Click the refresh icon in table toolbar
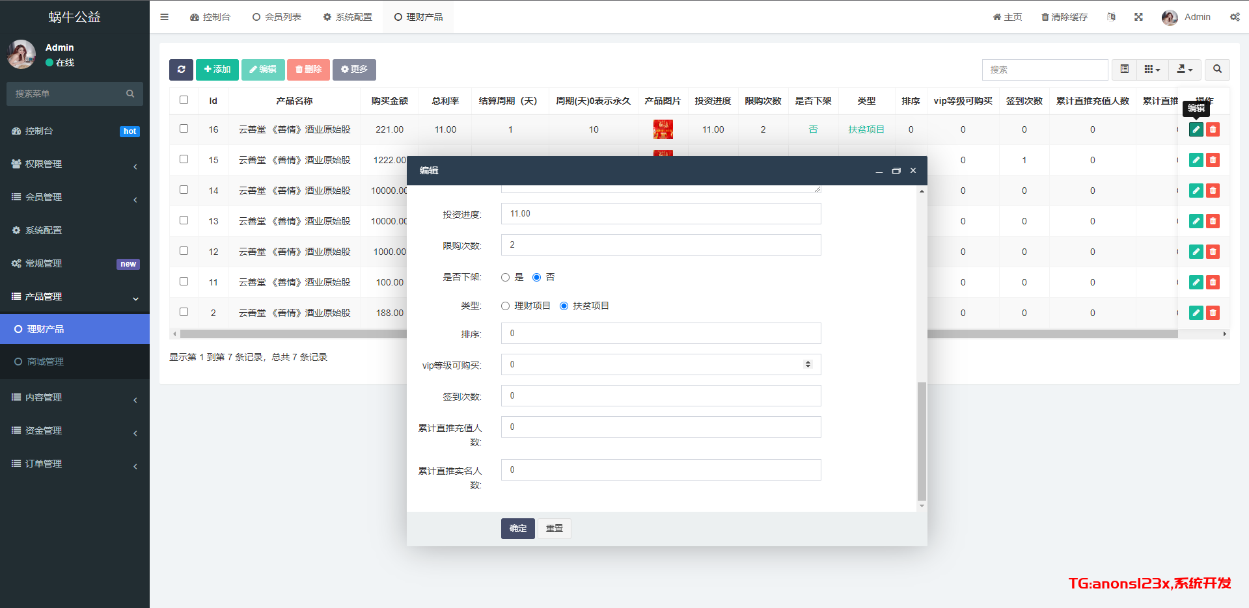This screenshot has width=1249, height=608. [181, 70]
